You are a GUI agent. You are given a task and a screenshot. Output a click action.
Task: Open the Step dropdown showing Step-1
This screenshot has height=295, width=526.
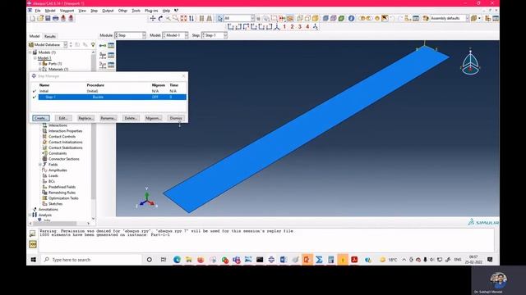coord(215,35)
